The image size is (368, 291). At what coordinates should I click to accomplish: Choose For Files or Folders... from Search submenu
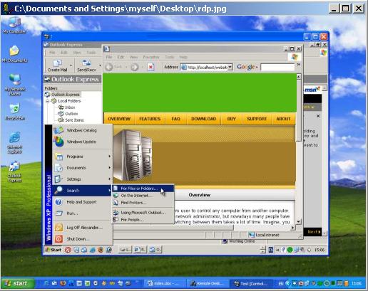(x=143, y=189)
